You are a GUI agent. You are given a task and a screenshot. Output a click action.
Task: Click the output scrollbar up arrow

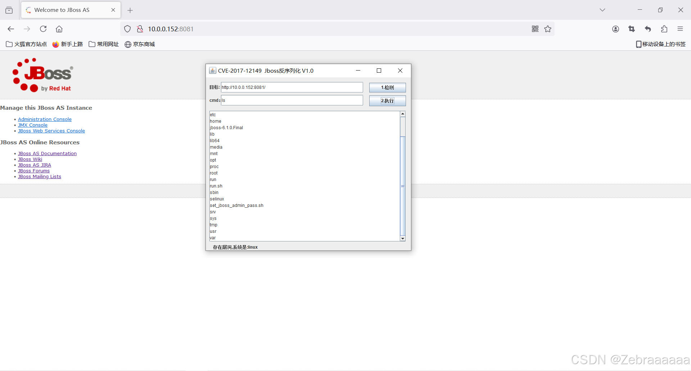click(x=403, y=114)
